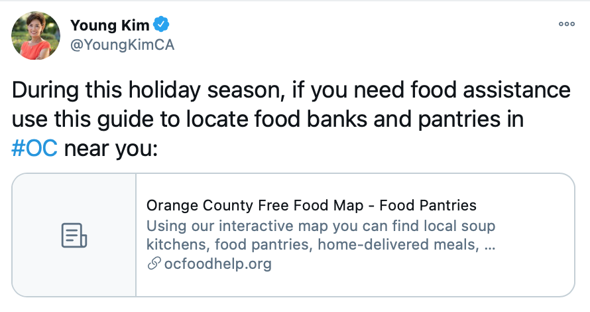Open Young Kim's profile photo avatar

pos(36,35)
